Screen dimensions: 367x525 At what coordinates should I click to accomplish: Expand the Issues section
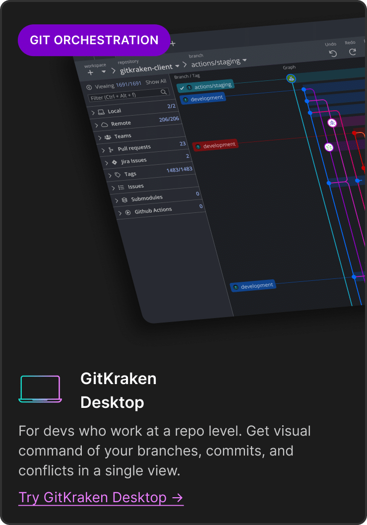[x=113, y=188]
